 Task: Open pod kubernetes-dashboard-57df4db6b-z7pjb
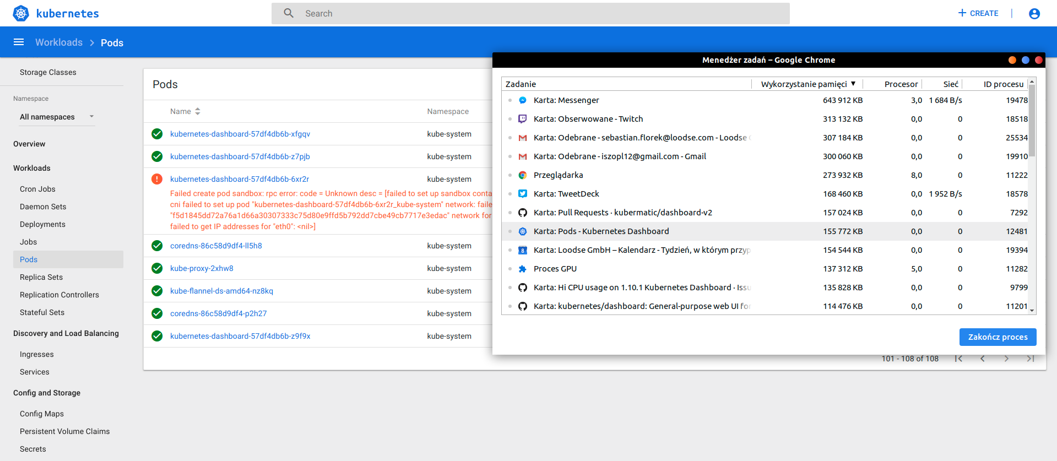[240, 156]
